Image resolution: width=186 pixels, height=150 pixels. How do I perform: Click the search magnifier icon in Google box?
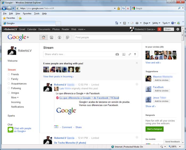click(179, 8)
